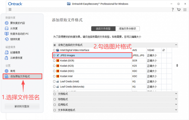The height and width of the screenshot is (120, 189).
Task: Expand the 应用格式 section chevron
Action: pyautogui.click(x=176, y=104)
